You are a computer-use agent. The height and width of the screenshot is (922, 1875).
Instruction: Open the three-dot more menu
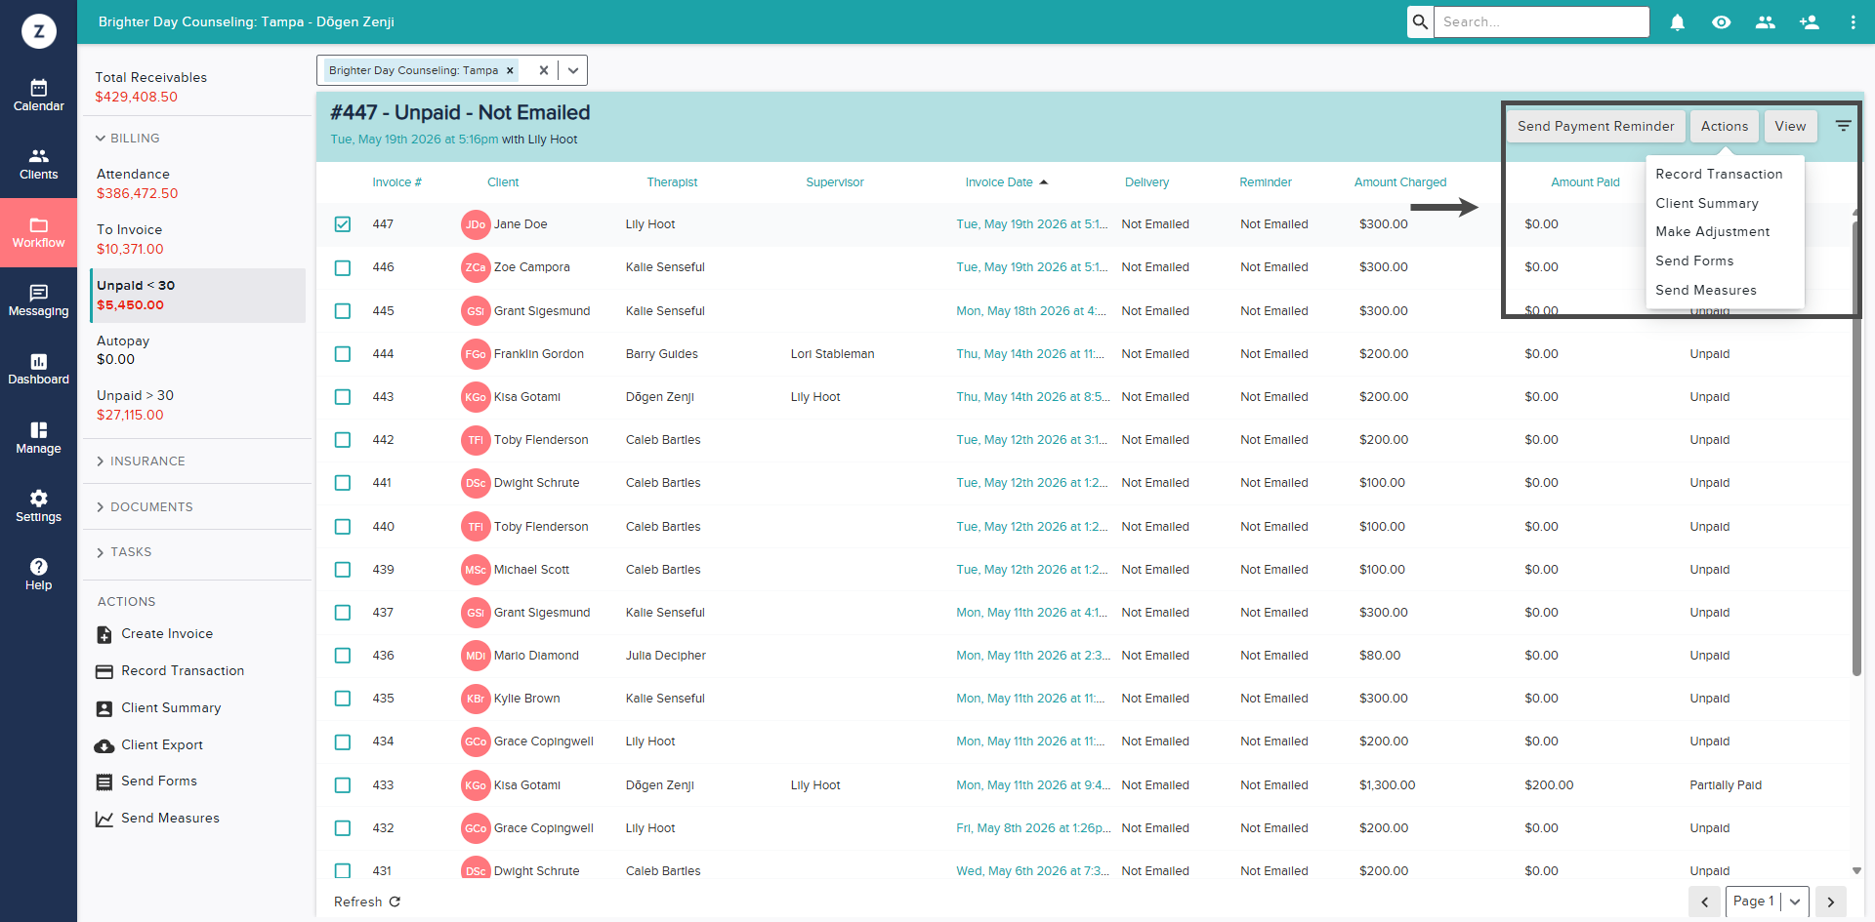[1853, 21]
